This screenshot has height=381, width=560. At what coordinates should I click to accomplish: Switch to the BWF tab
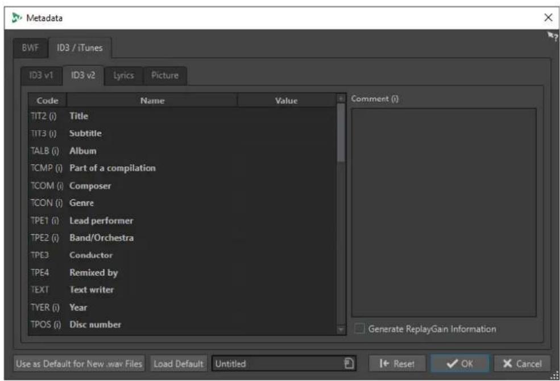pos(30,48)
